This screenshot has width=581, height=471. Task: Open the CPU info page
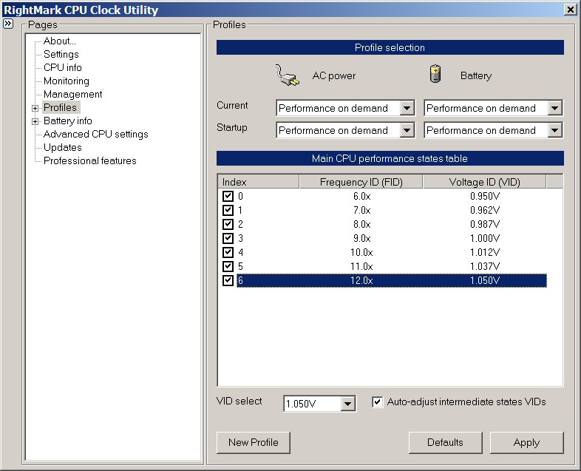[63, 67]
